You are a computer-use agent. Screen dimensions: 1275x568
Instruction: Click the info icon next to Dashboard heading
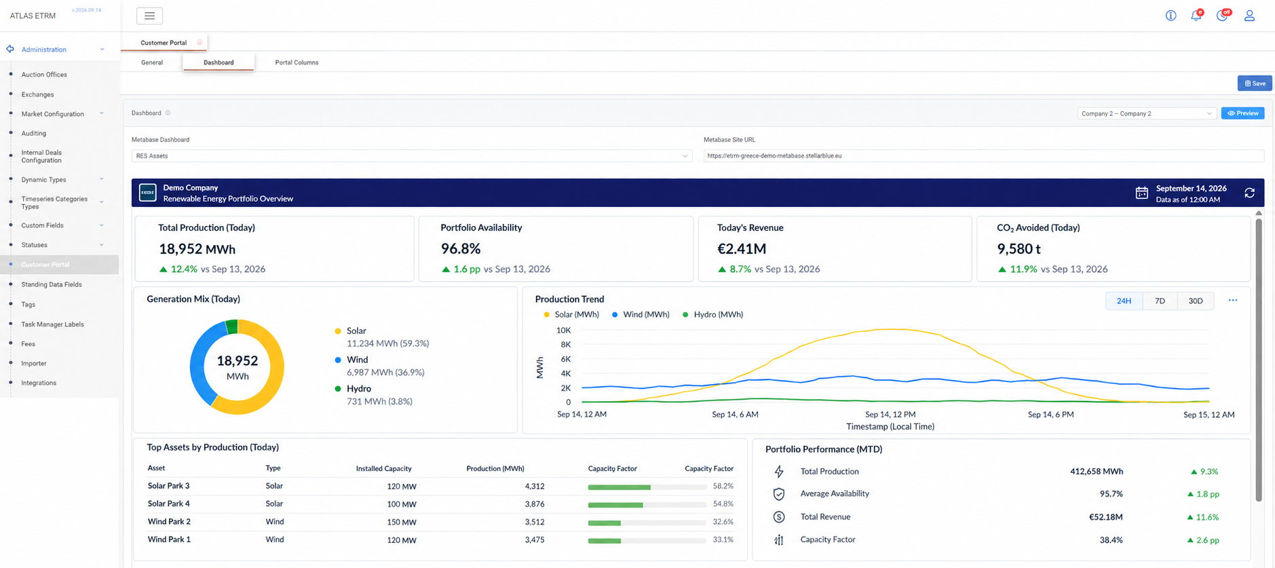pyautogui.click(x=168, y=113)
